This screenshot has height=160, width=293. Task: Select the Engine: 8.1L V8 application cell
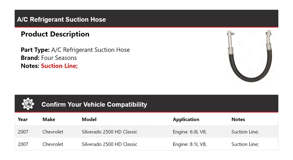click(x=190, y=144)
